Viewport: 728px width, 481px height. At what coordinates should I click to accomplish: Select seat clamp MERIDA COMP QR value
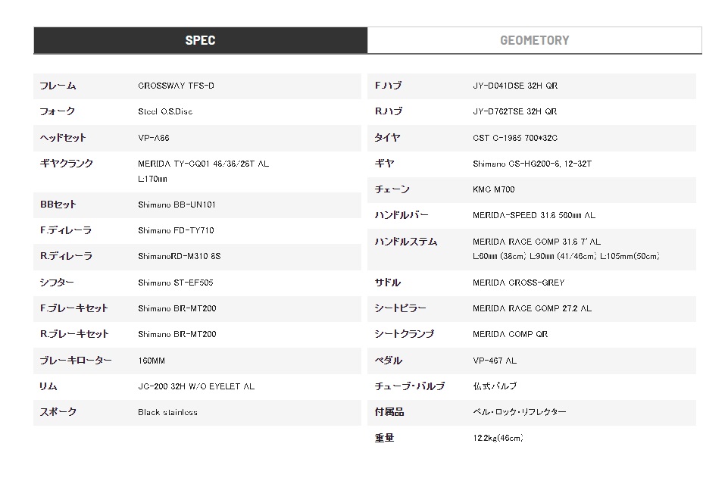[511, 334]
